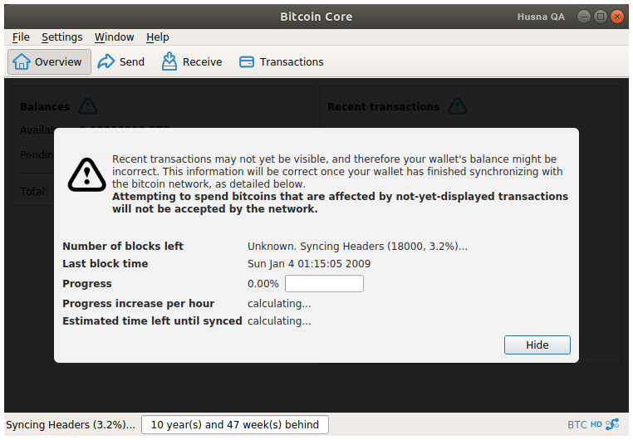
Task: Click warning icon beside Recent transactions
Action: coord(458,106)
